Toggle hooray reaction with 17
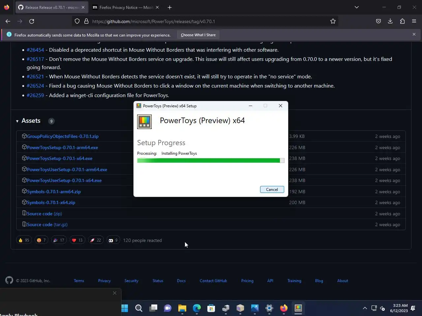This screenshot has width=422, height=316. point(59,240)
